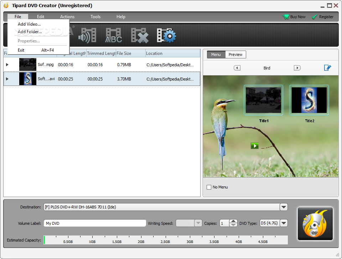Image resolution: width=342 pixels, height=259 pixels.
Task: Click the Edit Audio toolbar icon
Action: [87, 35]
